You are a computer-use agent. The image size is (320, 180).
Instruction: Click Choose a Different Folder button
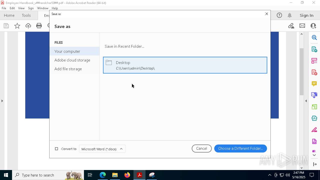[240, 148]
